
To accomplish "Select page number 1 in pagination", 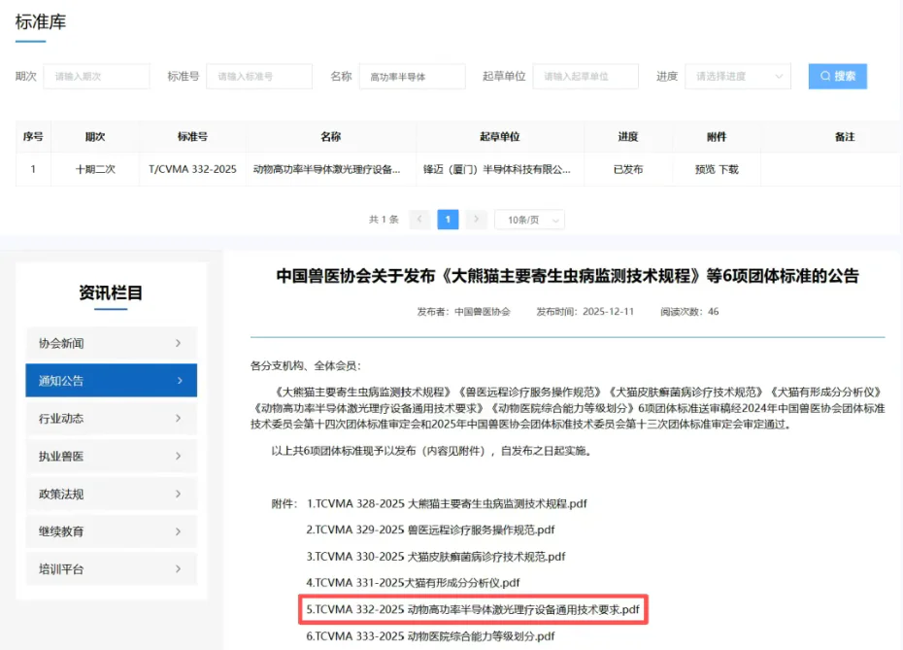I will click(448, 220).
